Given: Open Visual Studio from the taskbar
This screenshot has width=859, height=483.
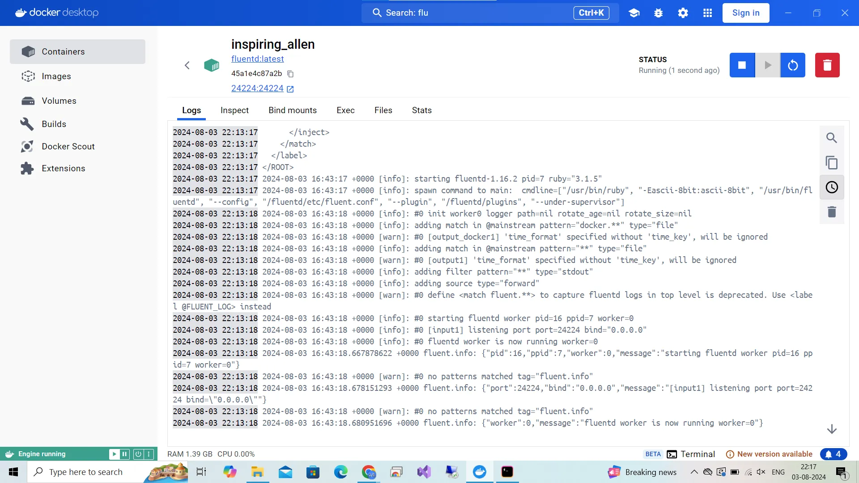Looking at the screenshot, I should coord(424,472).
